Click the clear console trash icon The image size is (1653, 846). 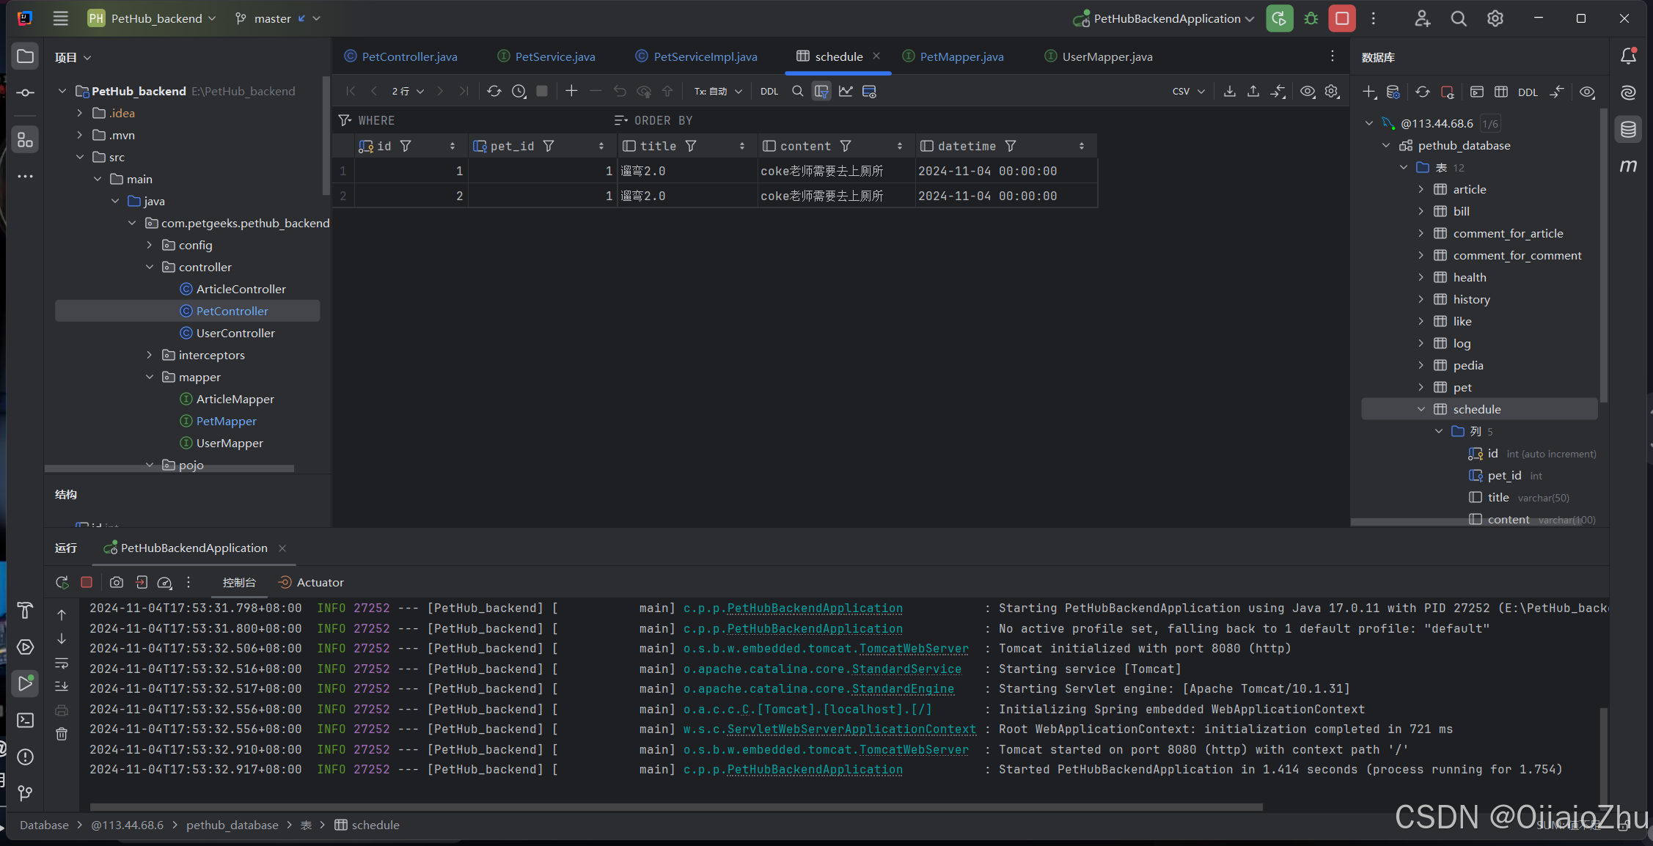click(x=62, y=733)
